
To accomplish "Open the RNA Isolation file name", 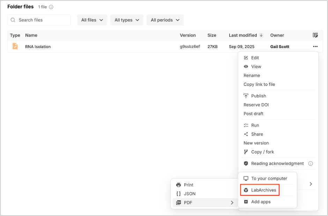I will tap(38, 47).
